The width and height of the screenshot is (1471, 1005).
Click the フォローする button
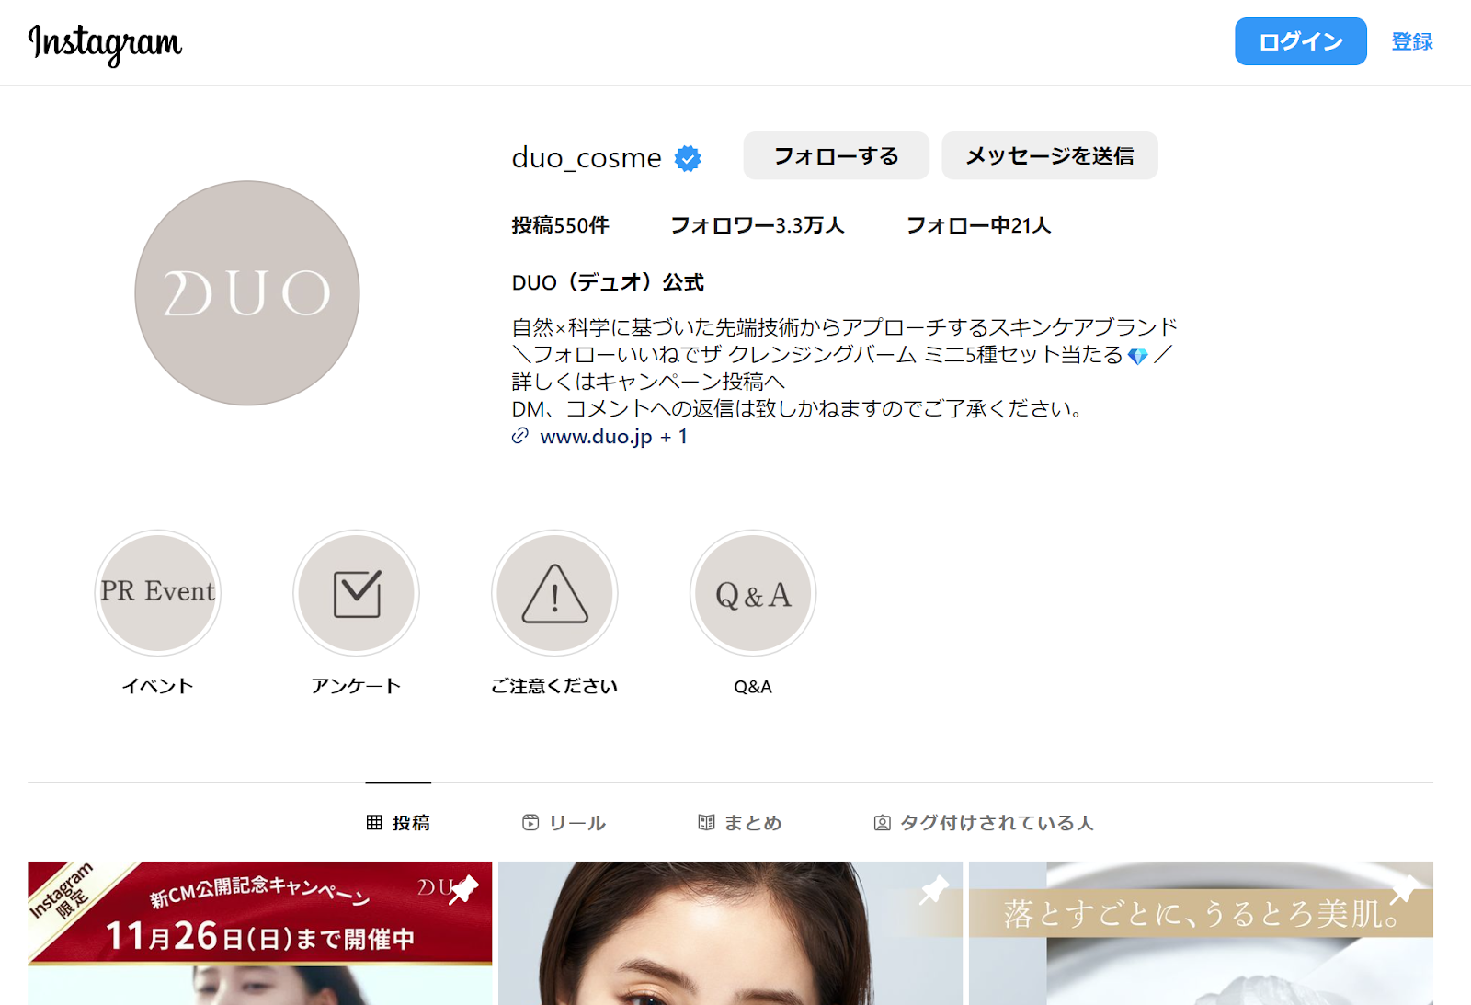[836, 155]
